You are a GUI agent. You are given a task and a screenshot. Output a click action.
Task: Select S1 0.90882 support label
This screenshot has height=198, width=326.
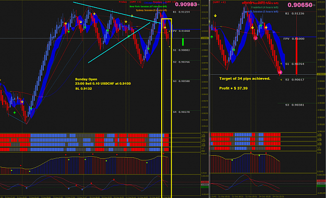[182, 50]
